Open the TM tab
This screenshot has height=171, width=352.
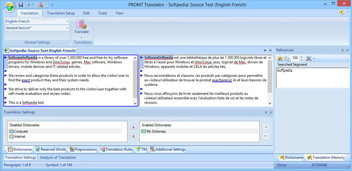click(141, 149)
